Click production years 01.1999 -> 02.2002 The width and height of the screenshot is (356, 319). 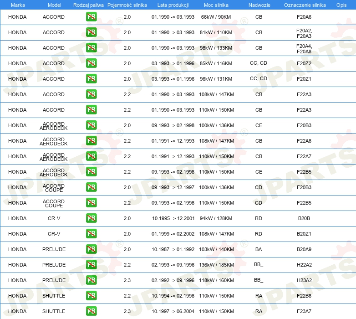coord(173,234)
